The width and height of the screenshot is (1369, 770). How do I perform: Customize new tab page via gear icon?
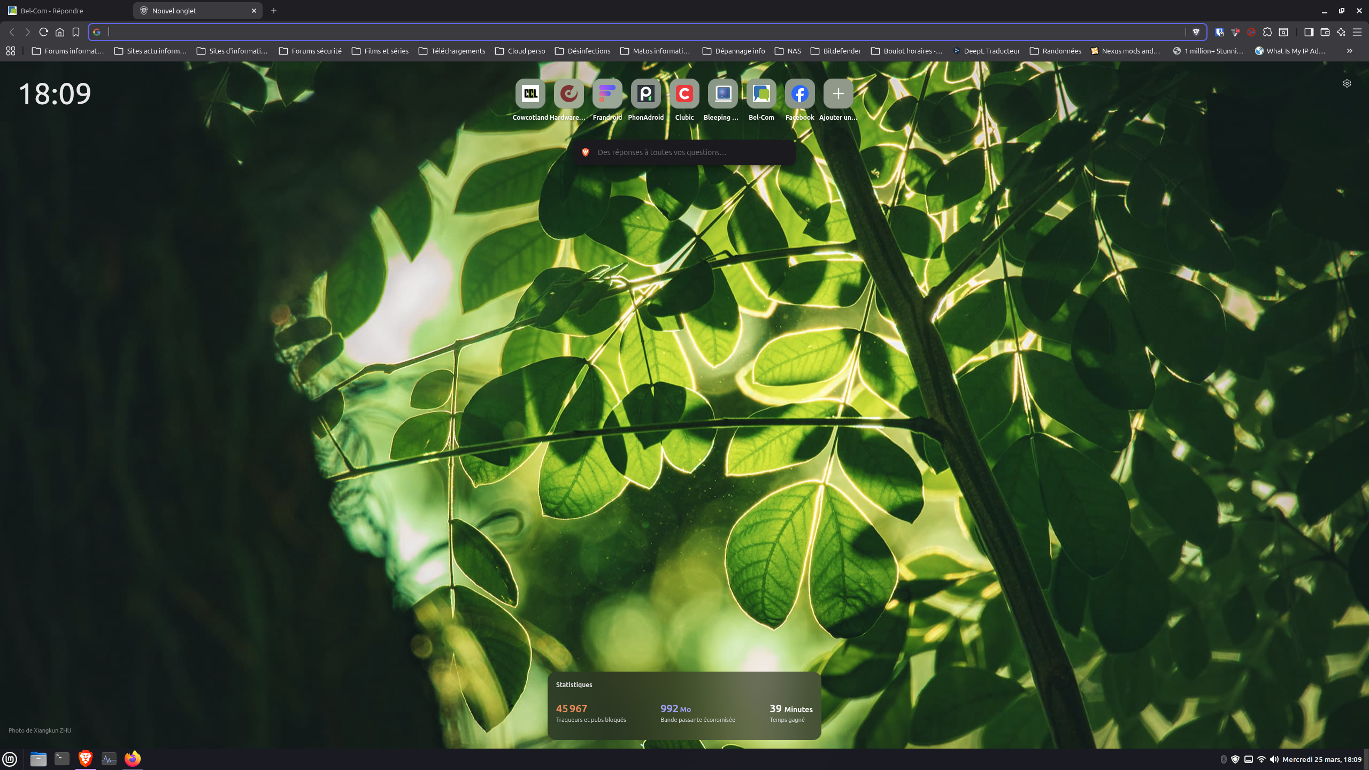1347,83
